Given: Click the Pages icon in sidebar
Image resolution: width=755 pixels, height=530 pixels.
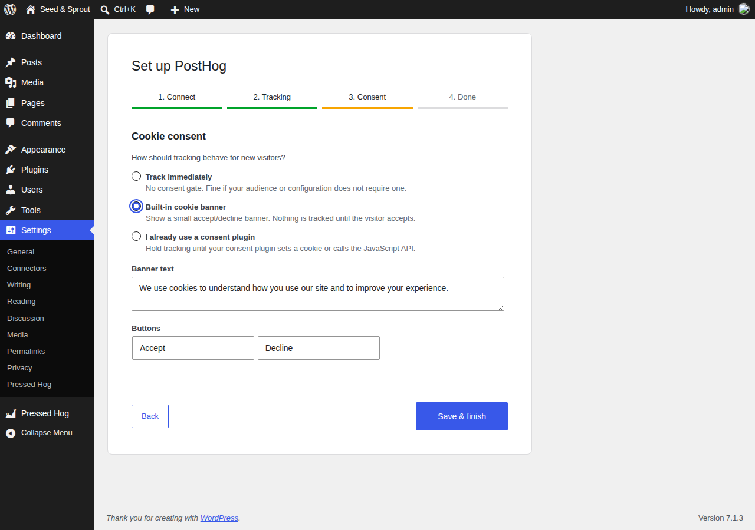Looking at the screenshot, I should 11,103.
